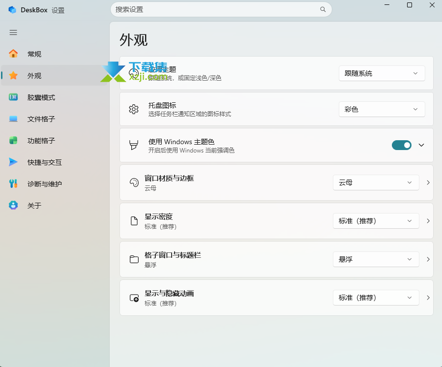Click the 功能格子 green cube icon
442x367 pixels.
(x=13, y=140)
